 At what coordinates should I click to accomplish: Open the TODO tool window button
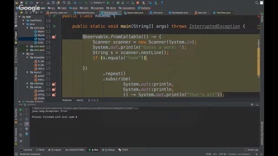(123, 150)
